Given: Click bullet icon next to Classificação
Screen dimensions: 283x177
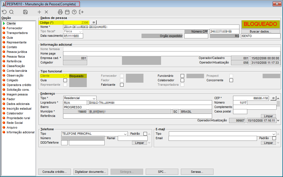Looking at the screenshot, I should (4, 66).
